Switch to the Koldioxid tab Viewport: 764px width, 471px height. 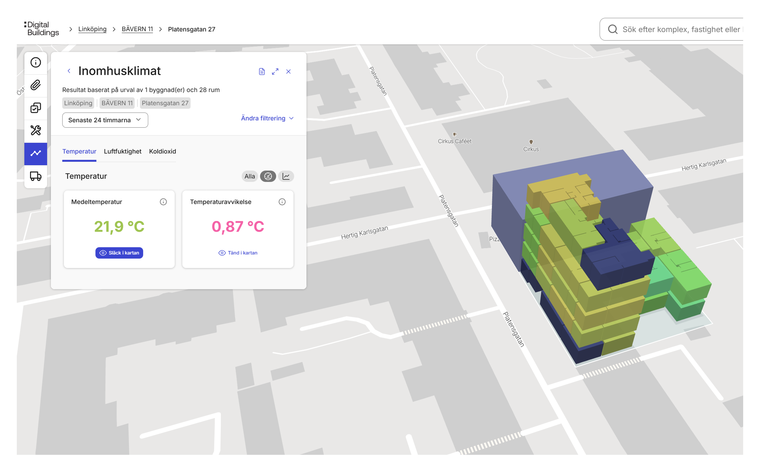[162, 152]
